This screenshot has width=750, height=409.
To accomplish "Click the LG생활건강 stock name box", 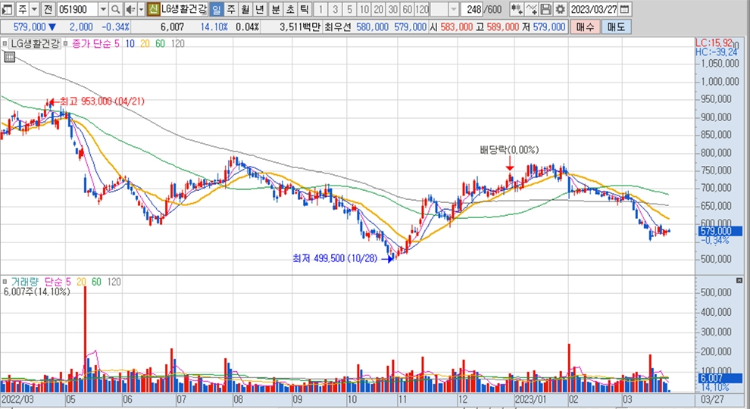I will click(x=183, y=8).
